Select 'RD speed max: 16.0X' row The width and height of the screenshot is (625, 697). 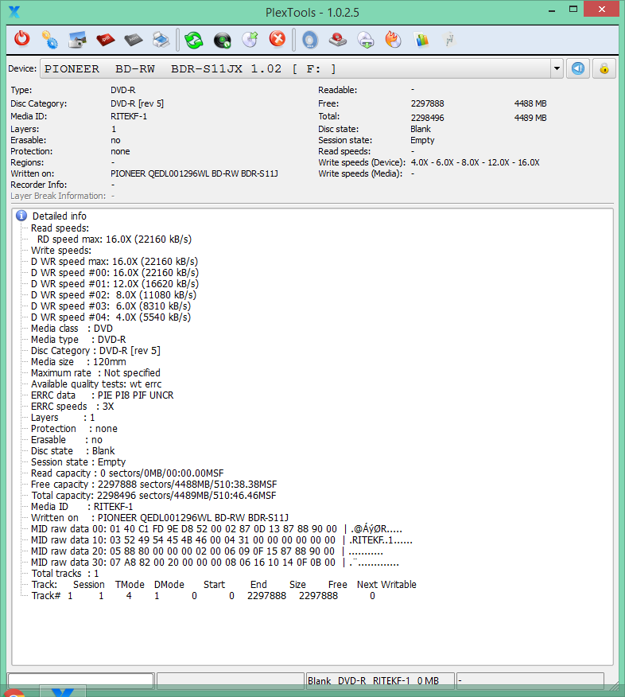pos(115,239)
